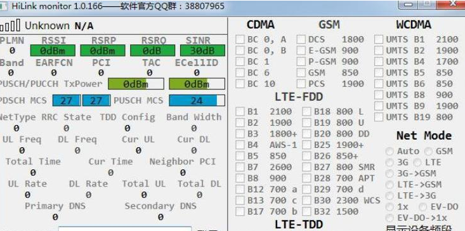465x231 pixels.
Task: Enable LTE B3 1800+ band
Action: (240, 134)
